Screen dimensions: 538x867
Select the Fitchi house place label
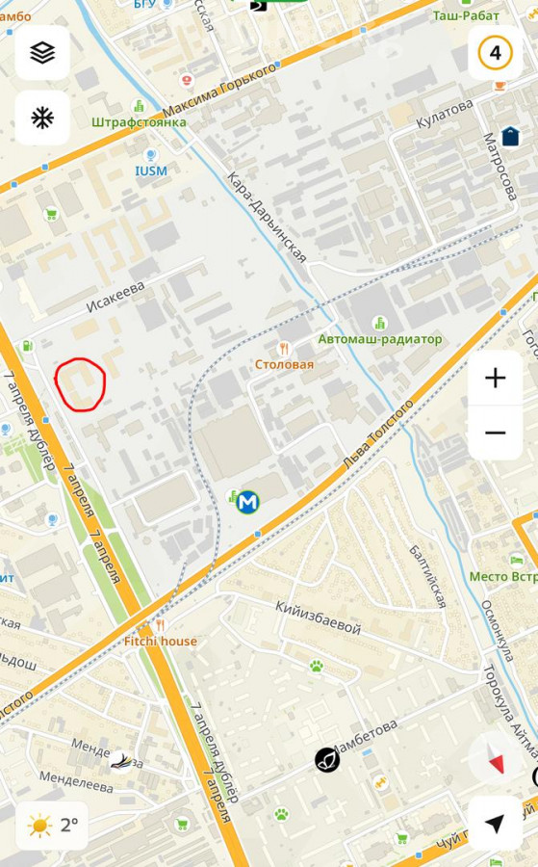160,642
